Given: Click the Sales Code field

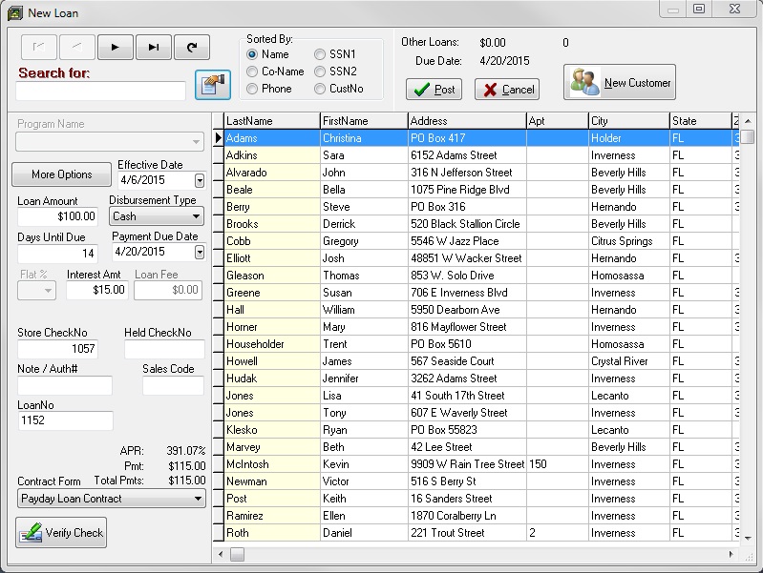Looking at the screenshot, I should point(173,385).
